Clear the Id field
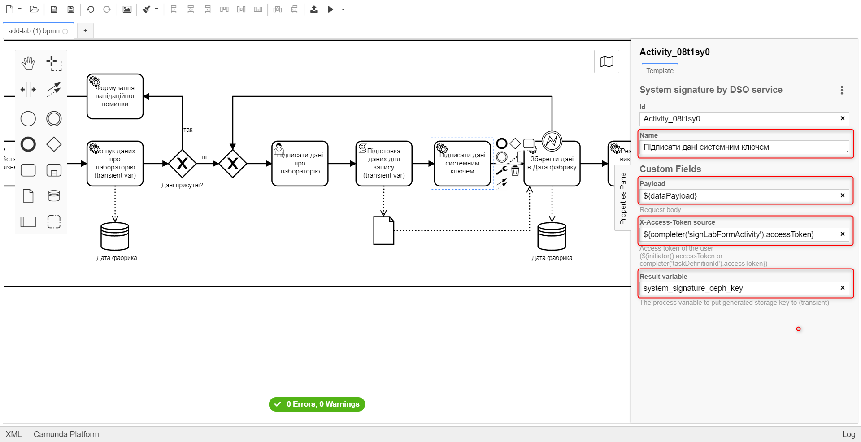Screen dimensions: 861x442 click(x=842, y=118)
